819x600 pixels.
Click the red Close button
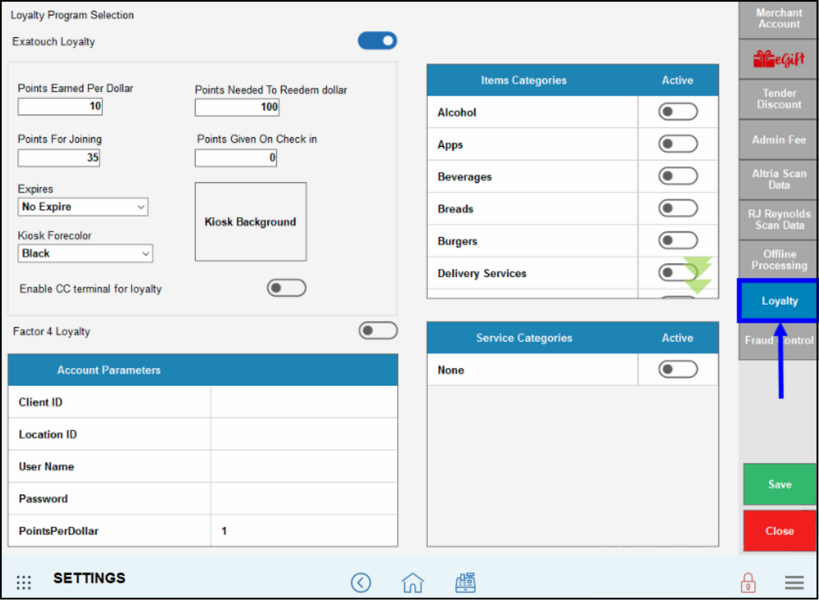click(779, 531)
